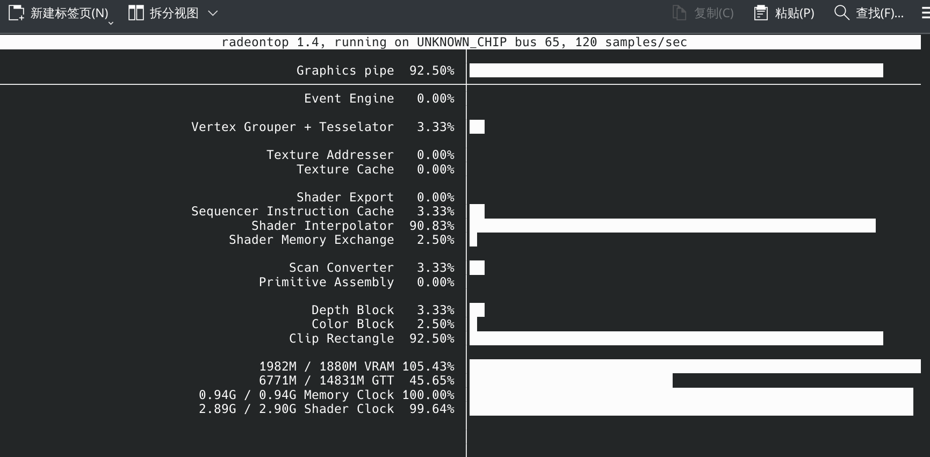This screenshot has height=457, width=930.
Task: Click the 拆分视图 button label
Action: click(x=174, y=13)
